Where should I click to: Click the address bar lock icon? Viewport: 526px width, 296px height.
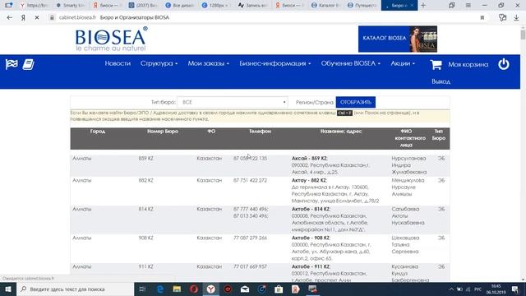(x=52, y=17)
